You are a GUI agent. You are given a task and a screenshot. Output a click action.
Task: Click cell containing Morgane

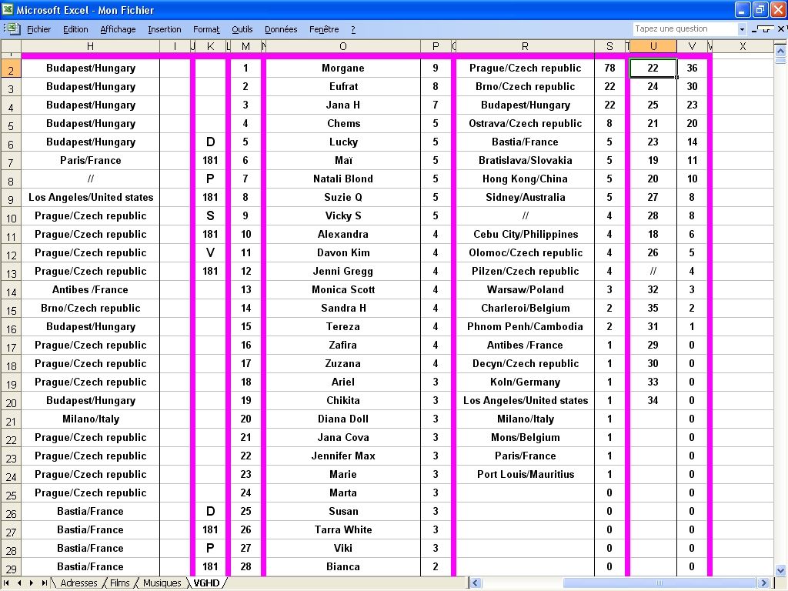(342, 68)
